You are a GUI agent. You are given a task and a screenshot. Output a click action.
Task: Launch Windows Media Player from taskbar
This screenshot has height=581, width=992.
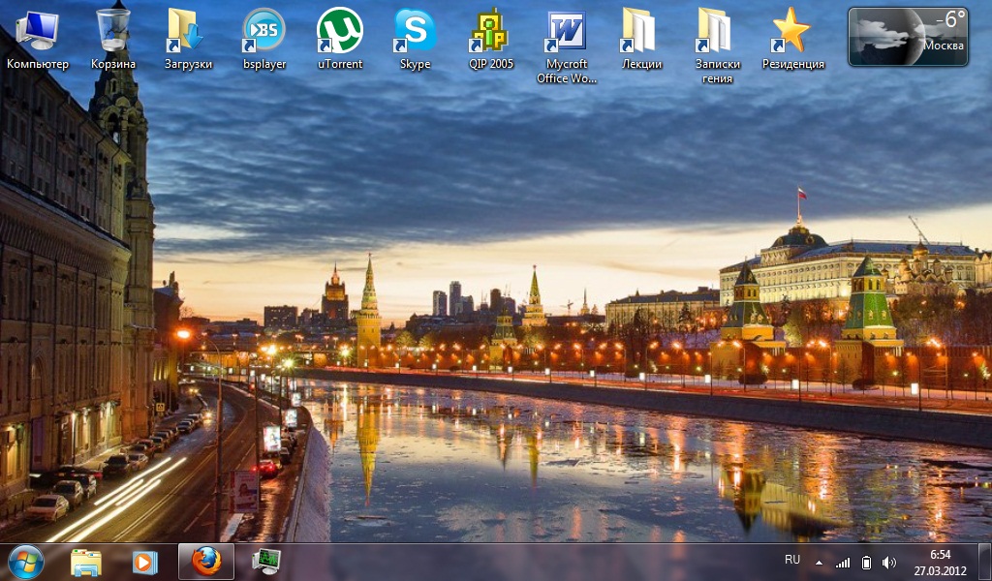pos(143,562)
